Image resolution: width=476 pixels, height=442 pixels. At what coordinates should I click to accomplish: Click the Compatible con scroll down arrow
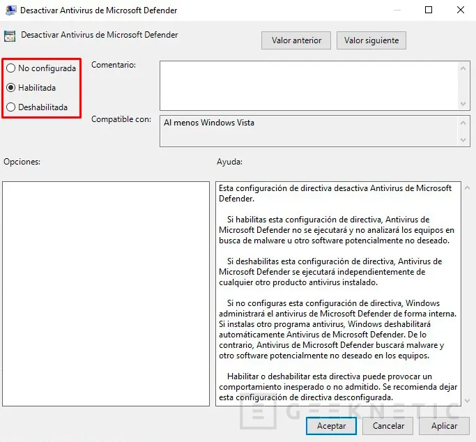(x=463, y=139)
